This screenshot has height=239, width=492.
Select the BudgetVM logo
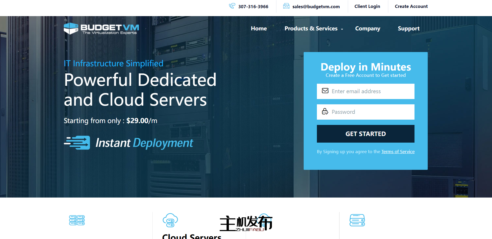tap(101, 29)
